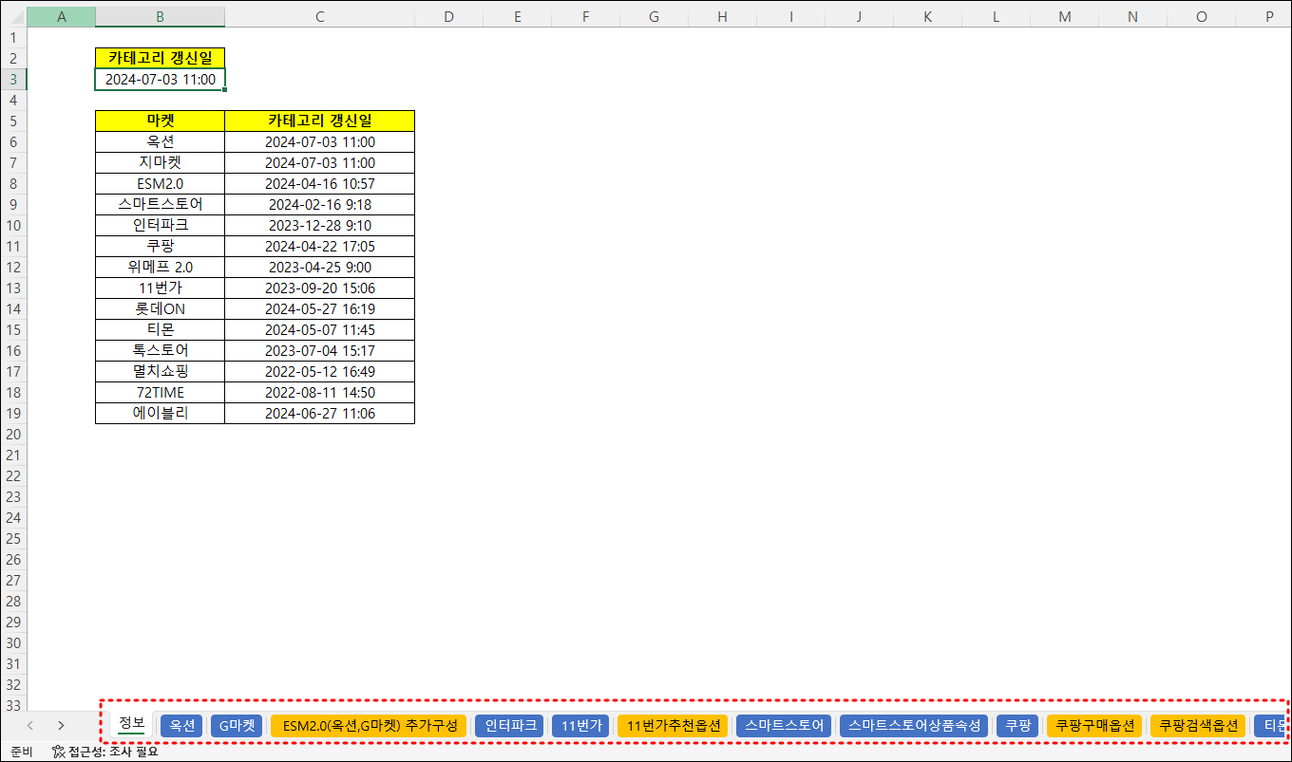Select date cell 2022-05-12 16:49
Image resolution: width=1292 pixels, height=762 pixels.
pos(319,371)
